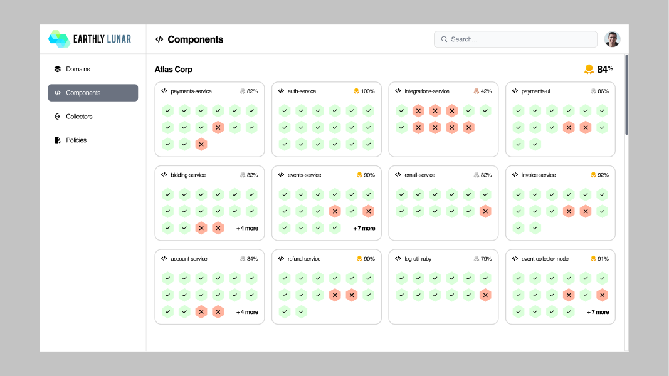
Task: Click the auth-service 100% gold badge
Action: coord(356,91)
